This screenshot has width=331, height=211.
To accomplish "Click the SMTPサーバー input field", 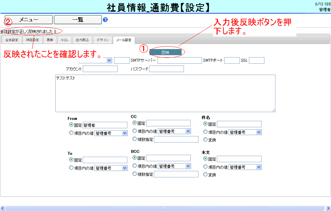I will point(179,60).
